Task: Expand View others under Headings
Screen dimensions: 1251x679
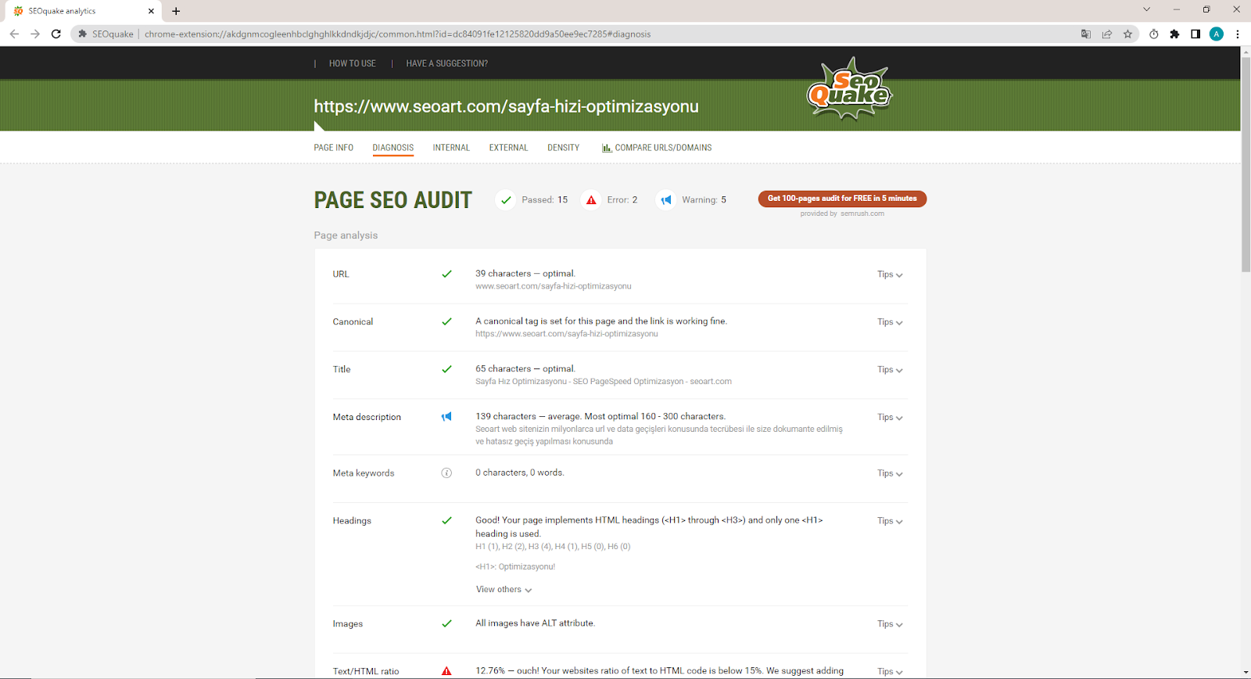Action: (x=504, y=590)
